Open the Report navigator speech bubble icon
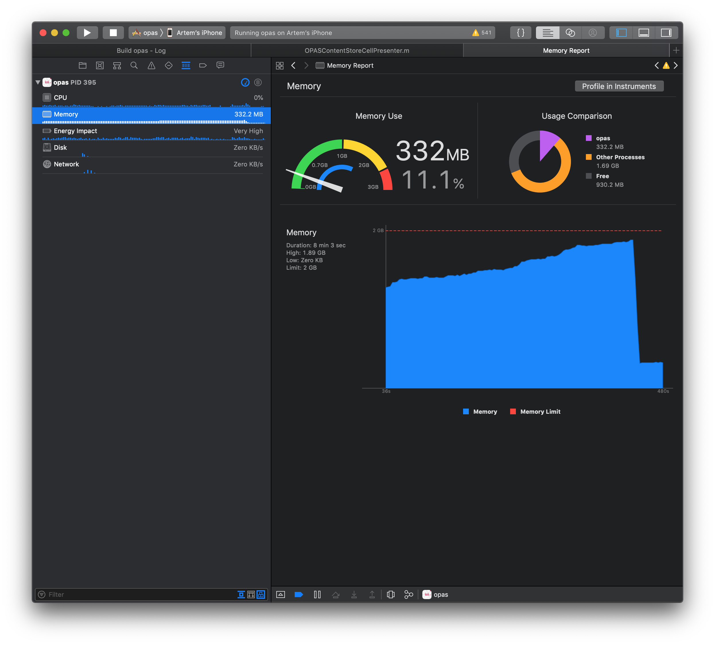This screenshot has width=715, height=645. [x=220, y=66]
